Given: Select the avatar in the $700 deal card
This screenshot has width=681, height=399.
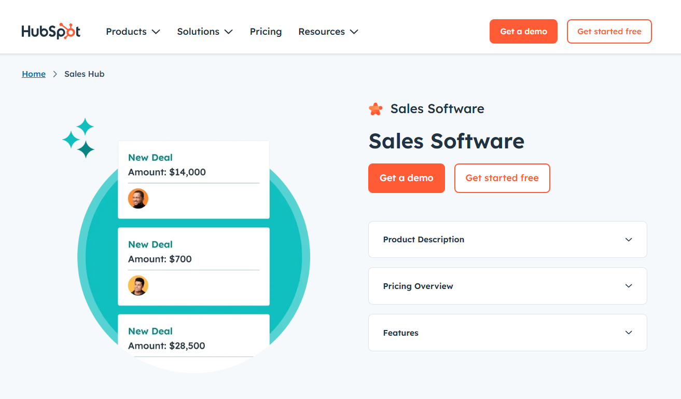Looking at the screenshot, I should pos(138,285).
